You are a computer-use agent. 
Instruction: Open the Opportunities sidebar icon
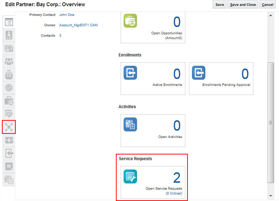(x=9, y=101)
